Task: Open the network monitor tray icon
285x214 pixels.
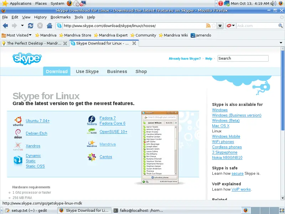Action: pos(227,3)
